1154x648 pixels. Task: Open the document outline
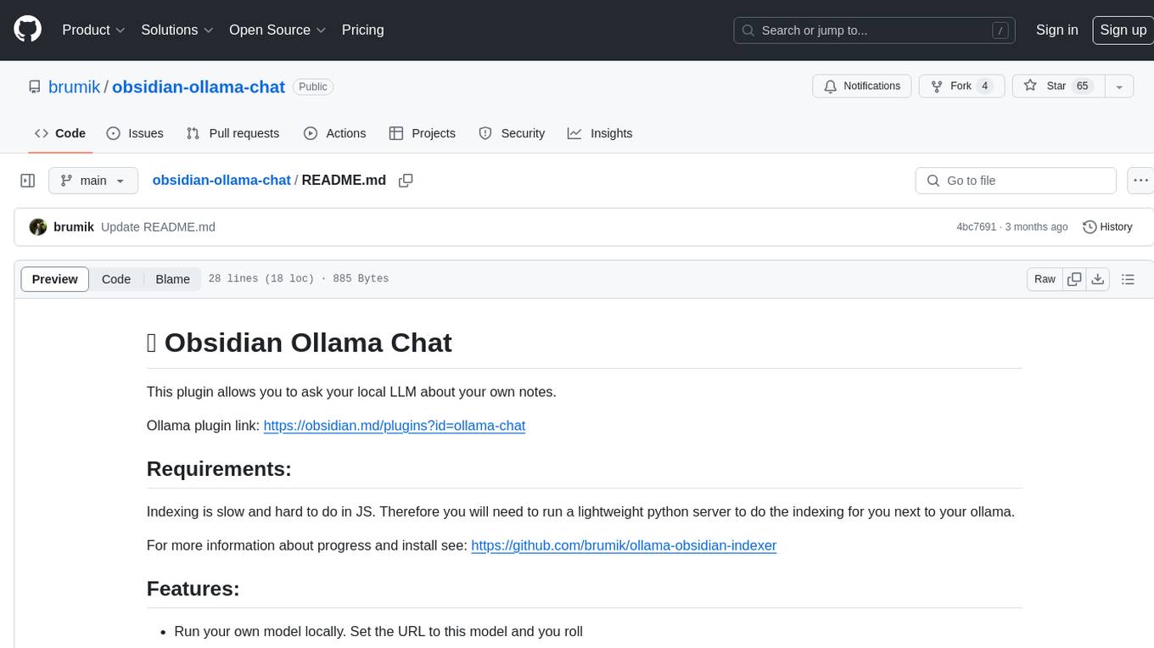pyautogui.click(x=1128, y=279)
